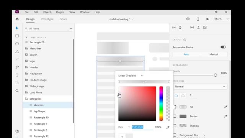The height and width of the screenshot is (138, 245).
Task: Click the Fill color swatch
Action: click(x=183, y=107)
